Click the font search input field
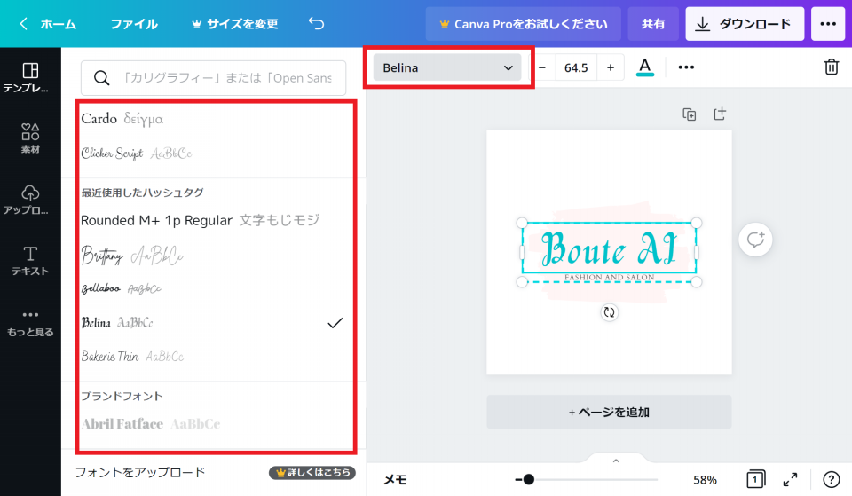Viewport: 852px width, 496px height. point(213,78)
